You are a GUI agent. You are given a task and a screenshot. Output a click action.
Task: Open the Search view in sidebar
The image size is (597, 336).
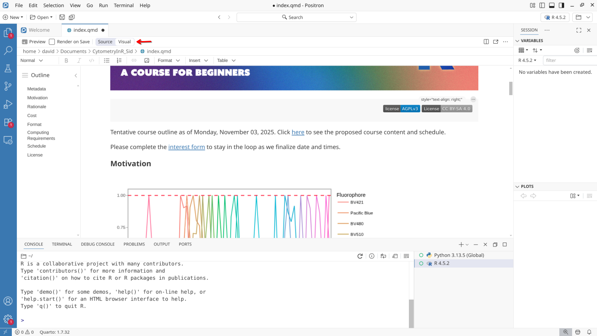pyautogui.click(x=8, y=50)
